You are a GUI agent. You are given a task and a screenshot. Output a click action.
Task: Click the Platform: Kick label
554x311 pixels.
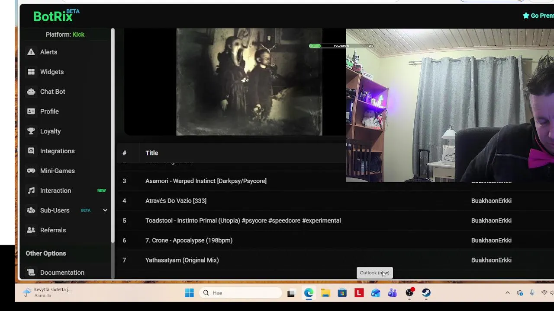[x=65, y=35]
